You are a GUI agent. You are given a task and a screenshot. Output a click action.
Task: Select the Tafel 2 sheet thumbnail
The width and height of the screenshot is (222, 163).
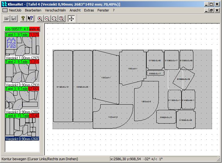[x=22, y=73]
